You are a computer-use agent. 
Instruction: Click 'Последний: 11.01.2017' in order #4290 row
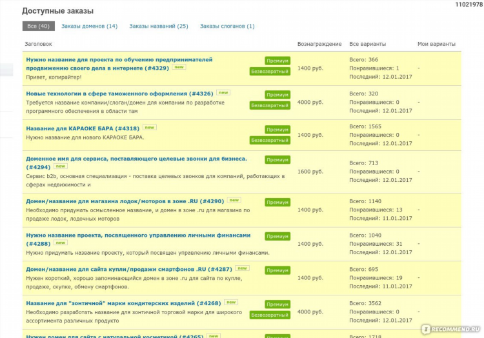[381, 218]
